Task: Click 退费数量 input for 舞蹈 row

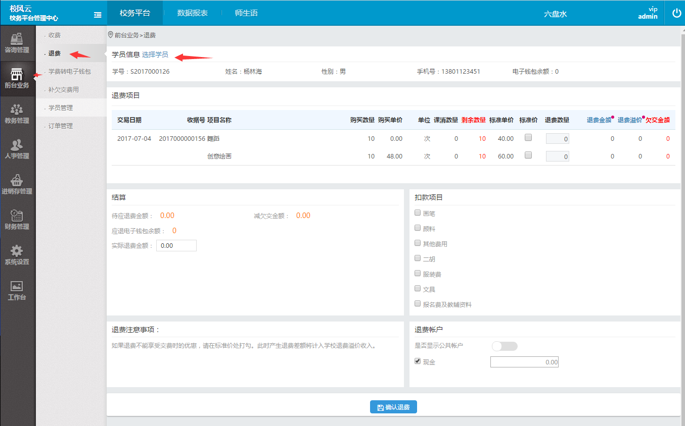Action: click(x=558, y=138)
